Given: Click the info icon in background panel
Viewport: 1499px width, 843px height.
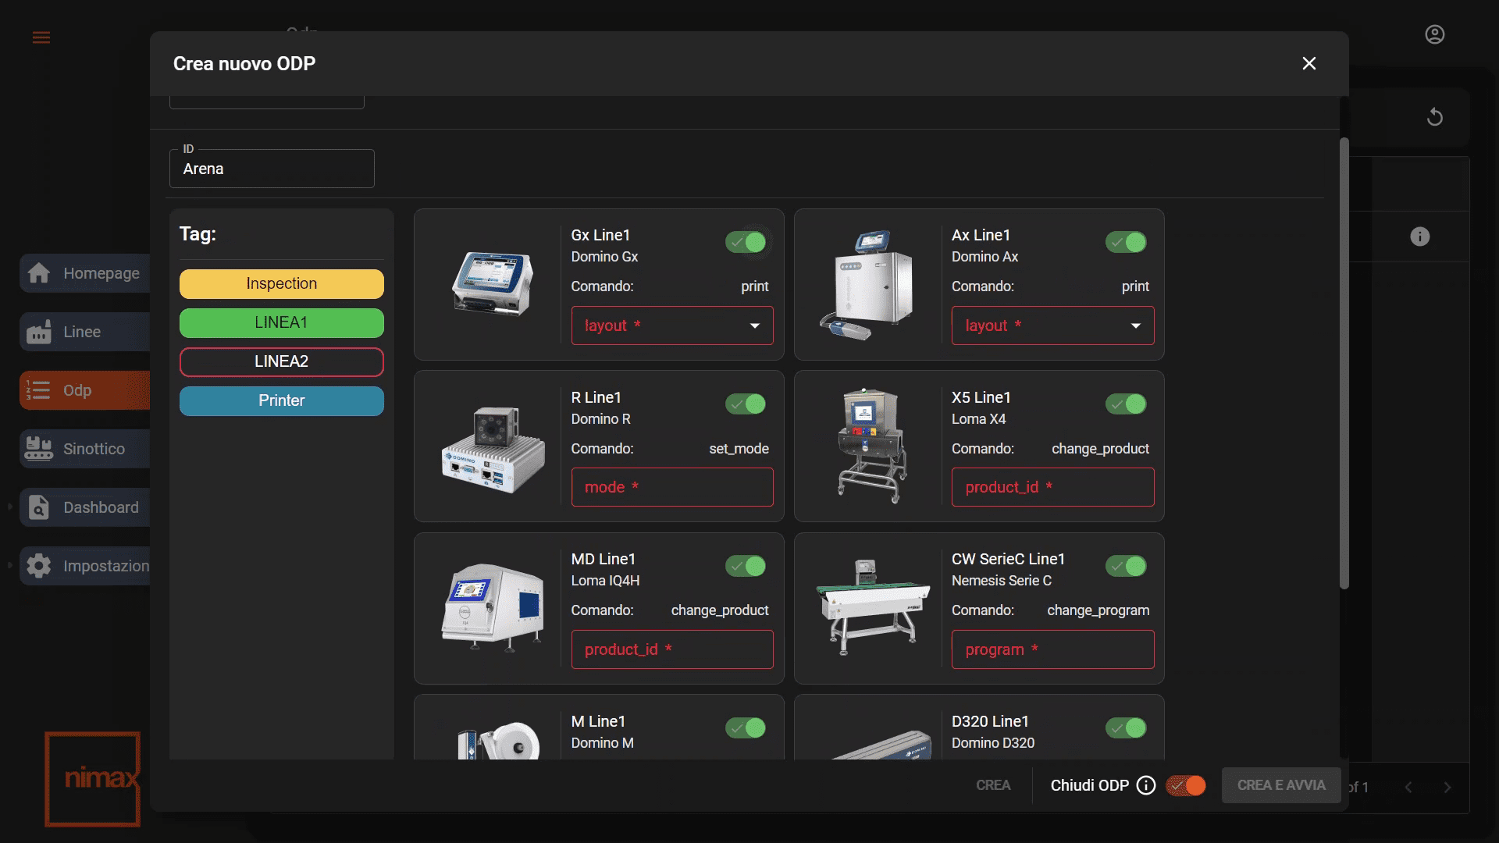Looking at the screenshot, I should coord(1420,237).
